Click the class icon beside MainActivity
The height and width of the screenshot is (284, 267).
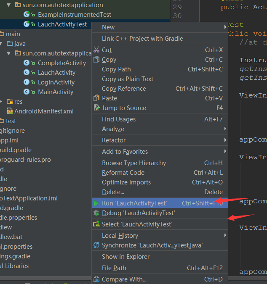pos(27,92)
